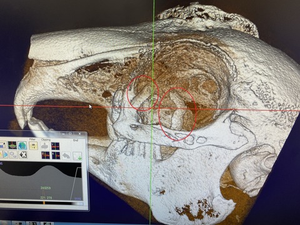Minimize the histogram tool window

pos(63,134)
